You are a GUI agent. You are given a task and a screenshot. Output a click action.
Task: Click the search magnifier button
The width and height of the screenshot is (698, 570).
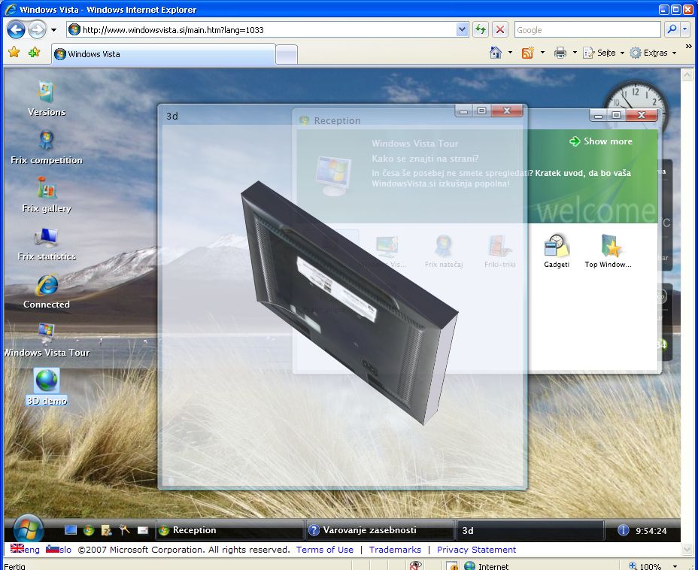(x=671, y=30)
